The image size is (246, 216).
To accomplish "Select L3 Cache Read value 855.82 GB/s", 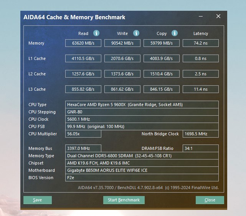I will [83, 89].
